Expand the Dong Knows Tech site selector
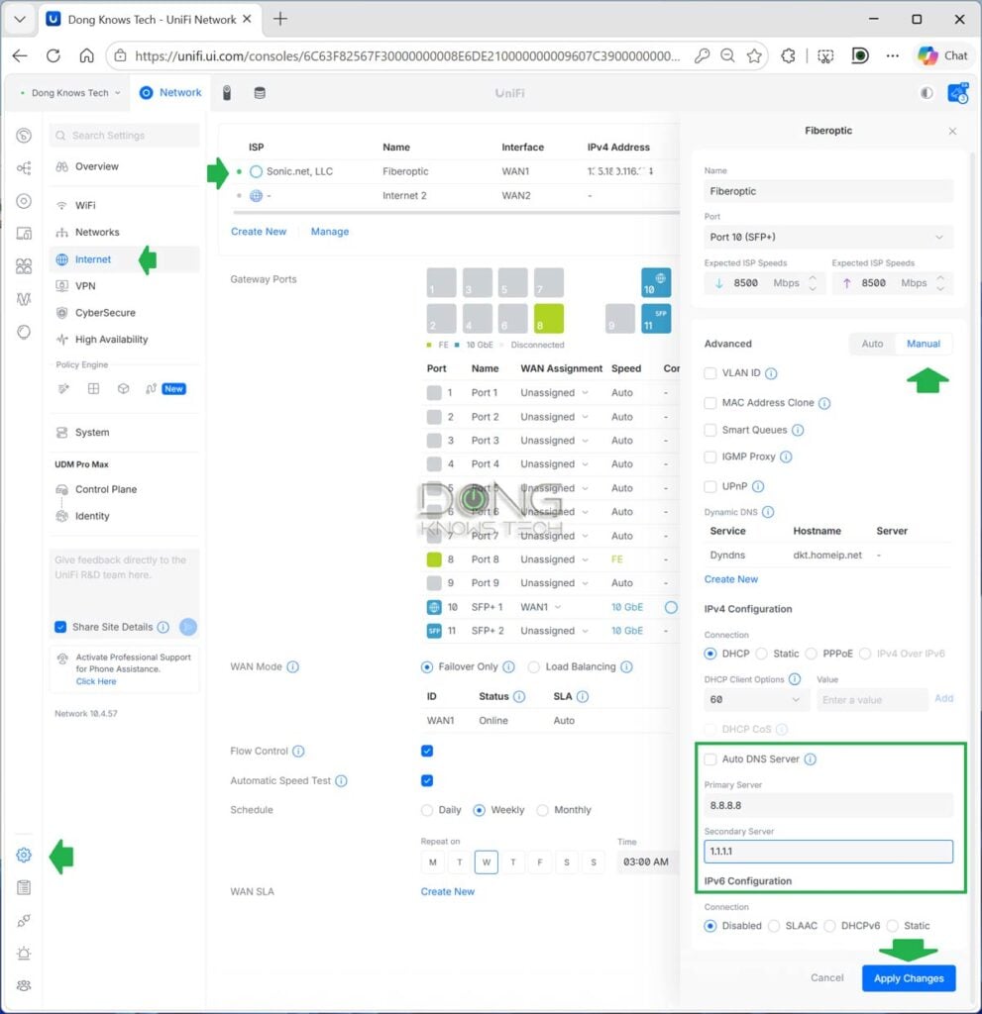 pyautogui.click(x=70, y=93)
